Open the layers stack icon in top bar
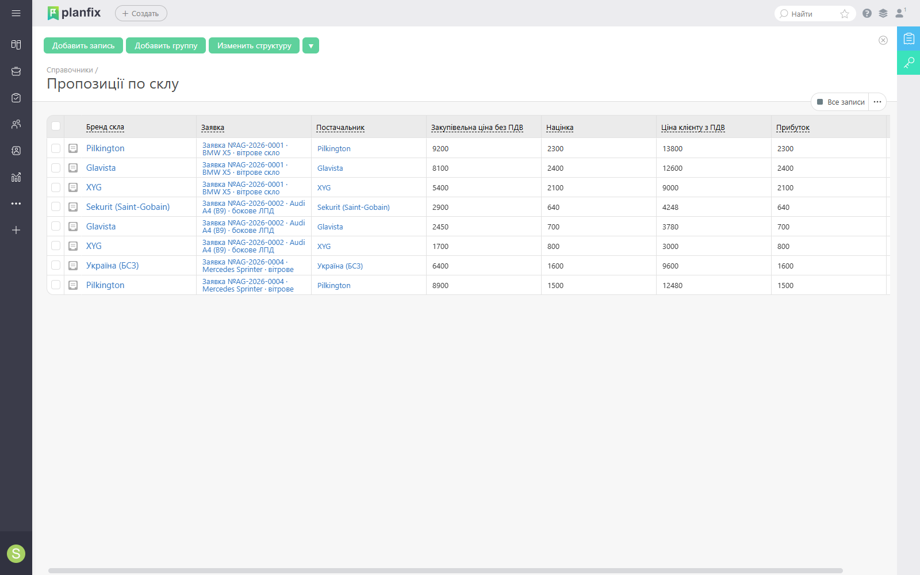 [883, 13]
